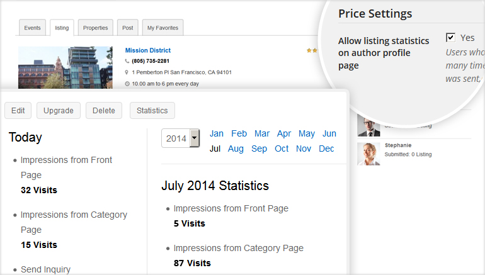Switch to the Properties tab

tap(95, 28)
